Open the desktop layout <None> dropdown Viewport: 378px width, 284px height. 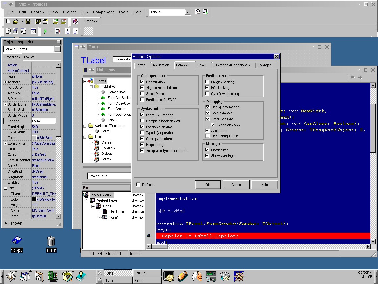(188, 12)
